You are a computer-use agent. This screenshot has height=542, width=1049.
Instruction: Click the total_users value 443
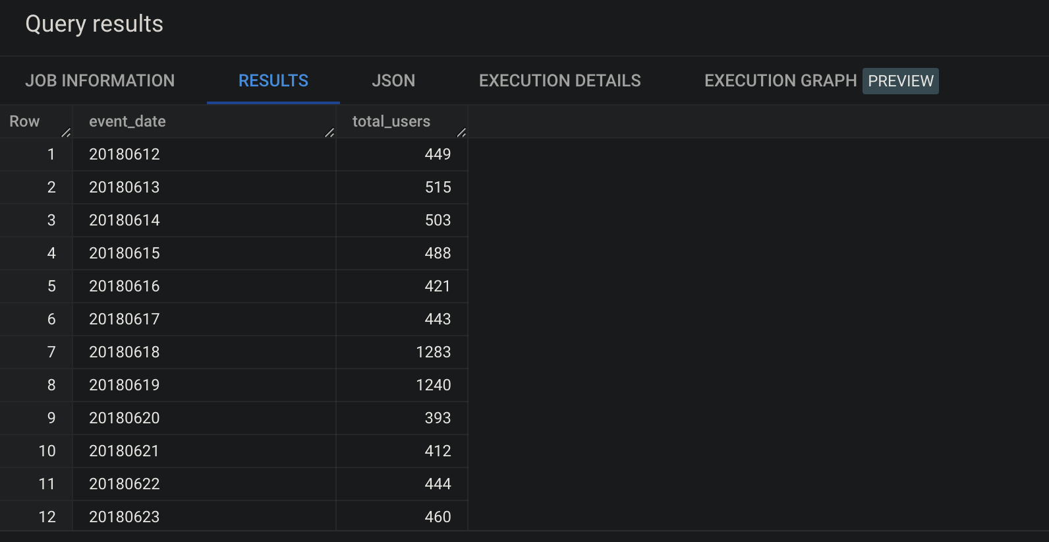tap(438, 319)
